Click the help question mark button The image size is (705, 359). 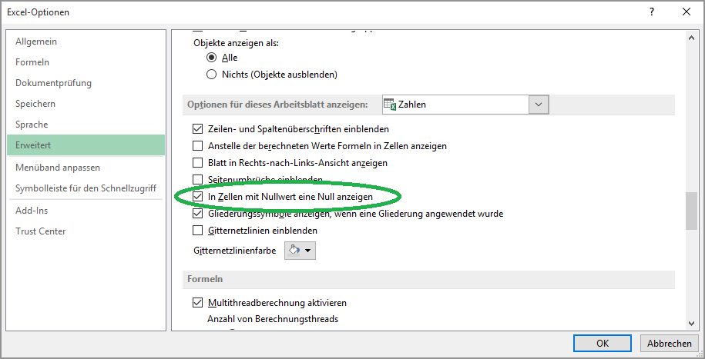tap(652, 12)
